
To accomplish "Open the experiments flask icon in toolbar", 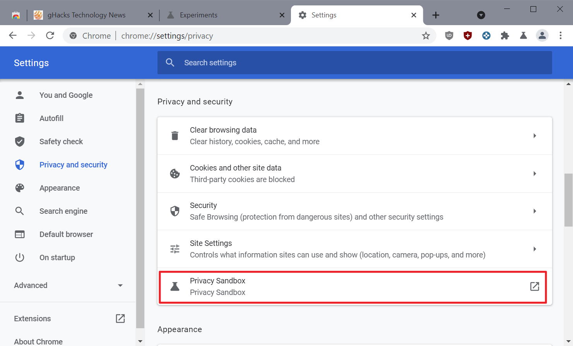I will click(523, 36).
